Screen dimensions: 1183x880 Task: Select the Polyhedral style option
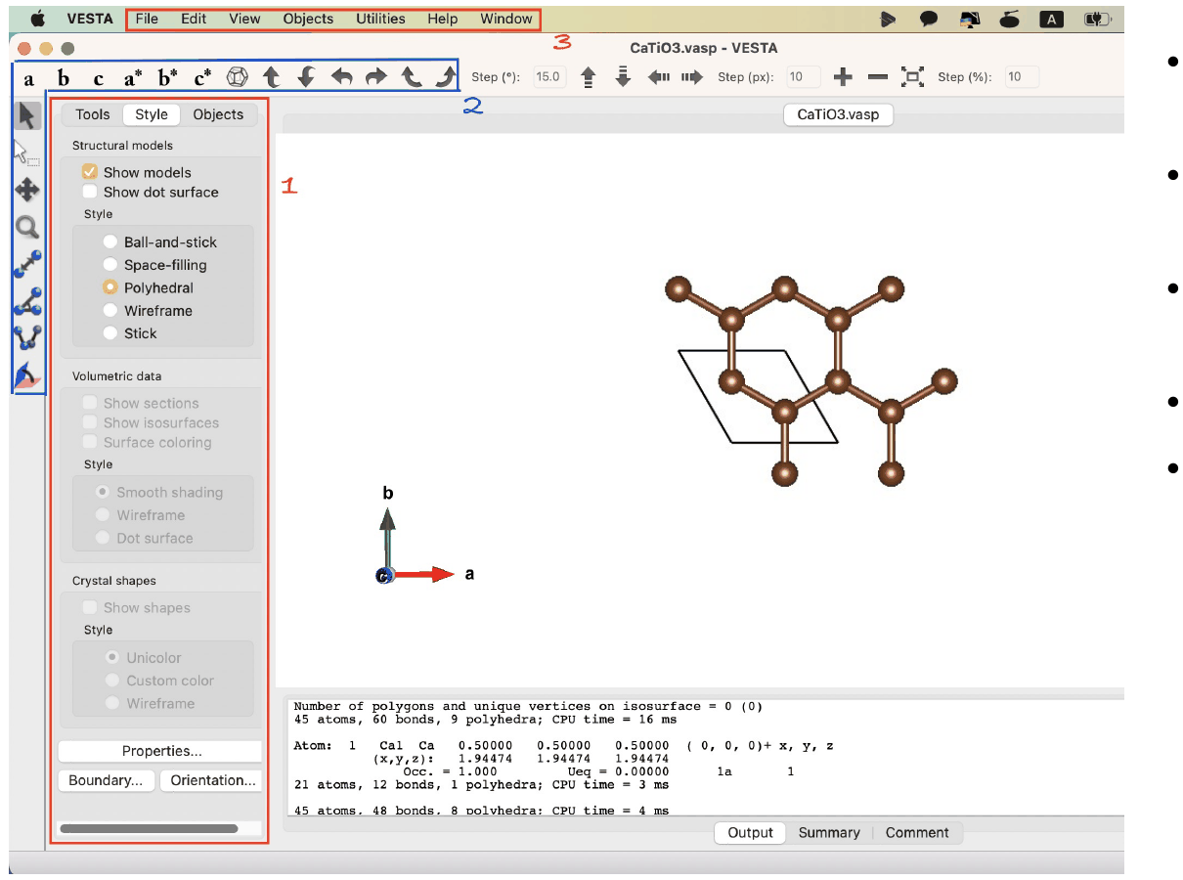click(110, 288)
